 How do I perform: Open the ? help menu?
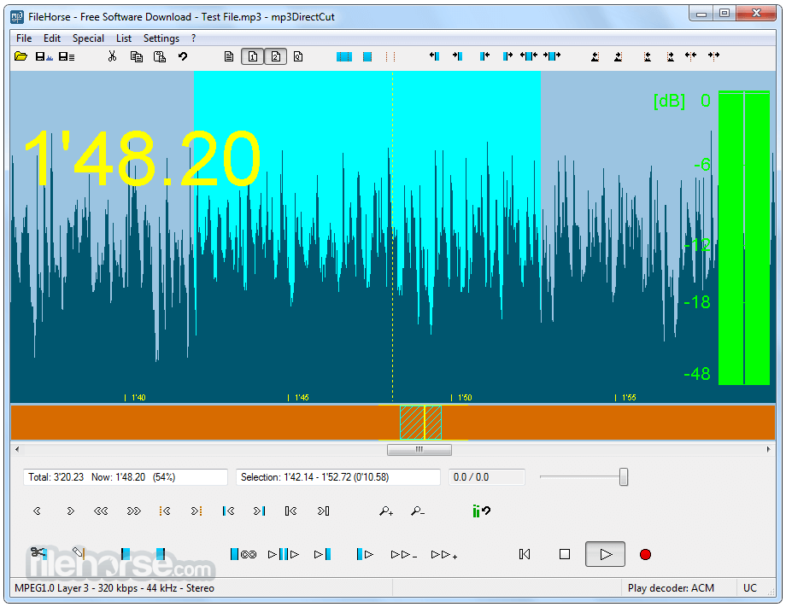coord(193,38)
